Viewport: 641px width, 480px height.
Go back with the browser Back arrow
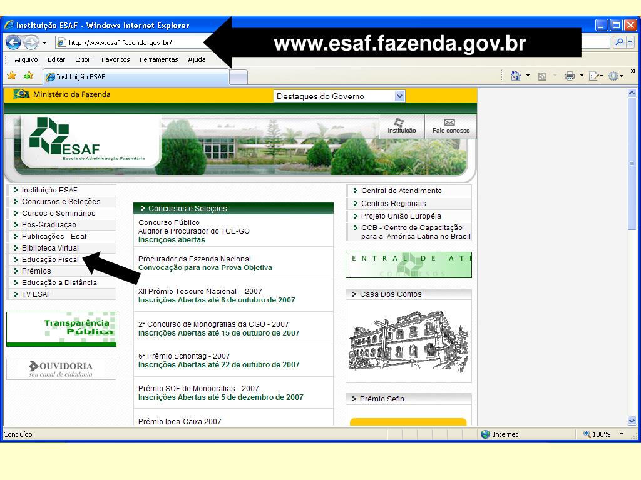[x=13, y=42]
